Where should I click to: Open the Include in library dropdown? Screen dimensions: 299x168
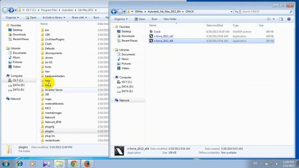click(54, 18)
